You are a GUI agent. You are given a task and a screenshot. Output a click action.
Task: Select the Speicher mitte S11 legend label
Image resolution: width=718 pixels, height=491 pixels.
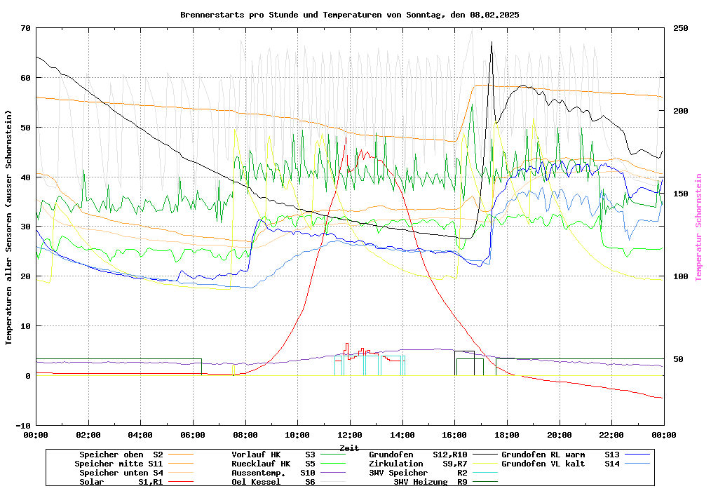(x=118, y=464)
